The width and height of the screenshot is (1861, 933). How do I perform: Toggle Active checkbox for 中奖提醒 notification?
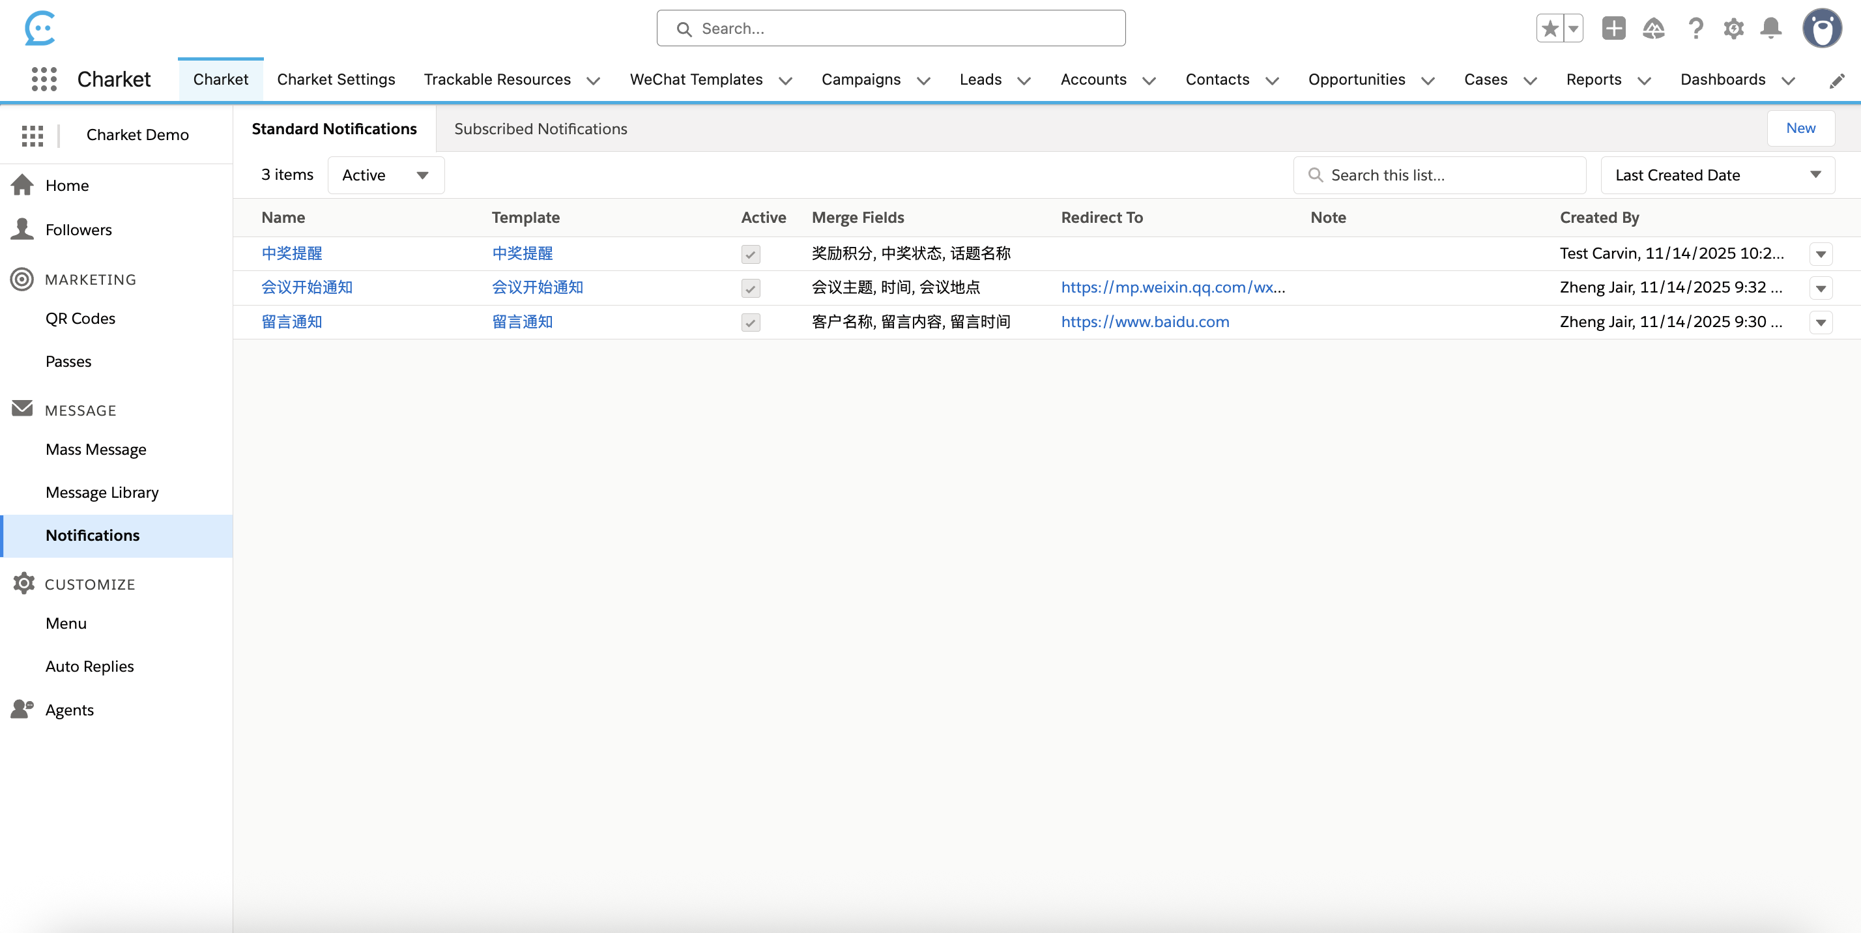[750, 254]
